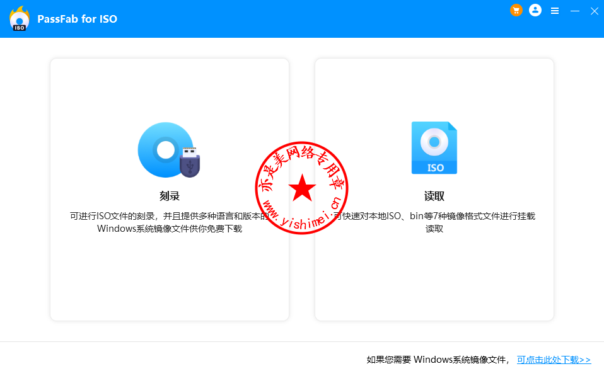
Task: Minimize the PassFab window
Action: (575, 11)
